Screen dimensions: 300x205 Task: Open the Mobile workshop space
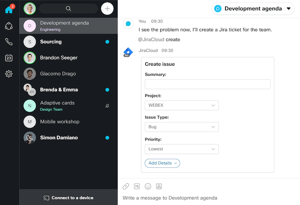pos(68,122)
